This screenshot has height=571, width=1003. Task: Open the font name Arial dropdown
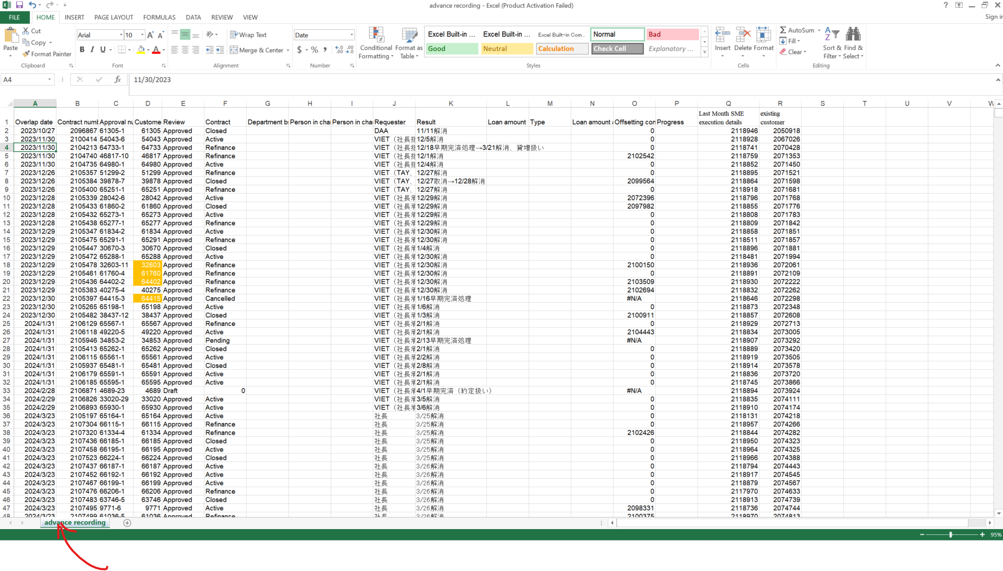coord(121,35)
